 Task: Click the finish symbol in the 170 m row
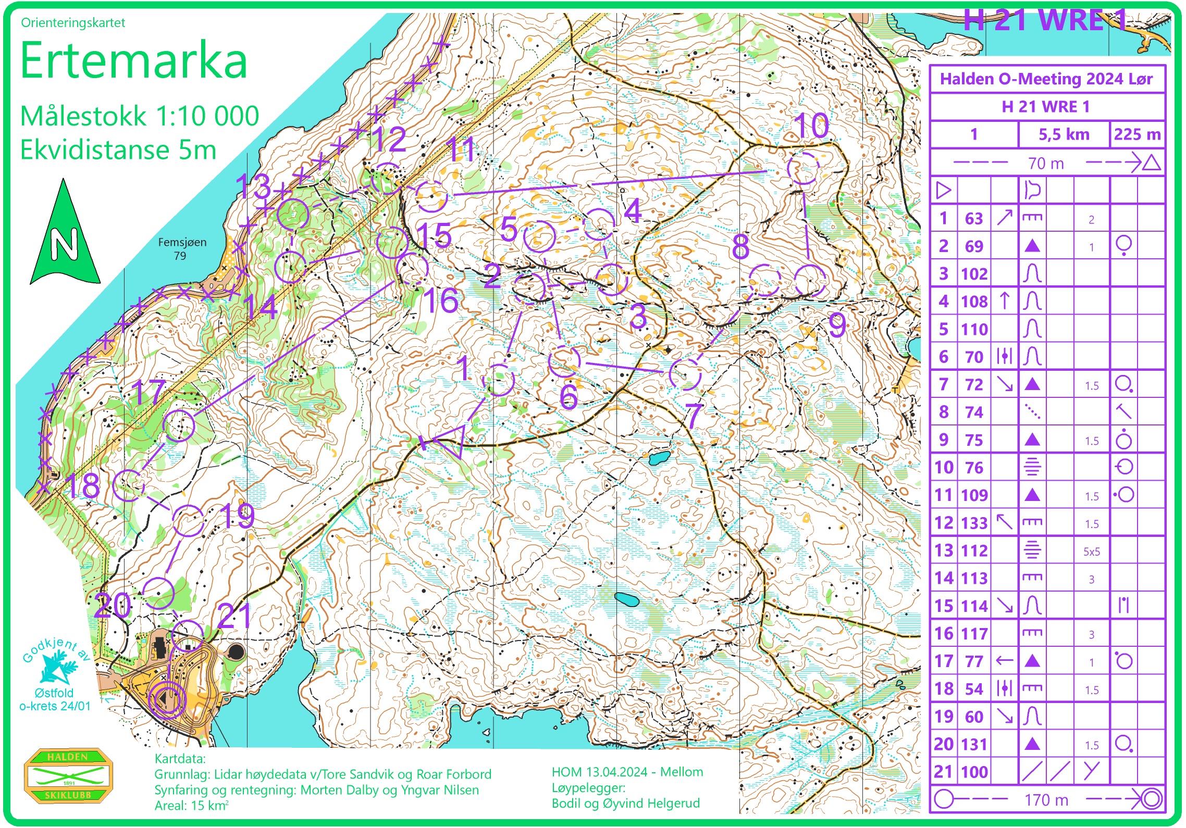coord(1152,799)
